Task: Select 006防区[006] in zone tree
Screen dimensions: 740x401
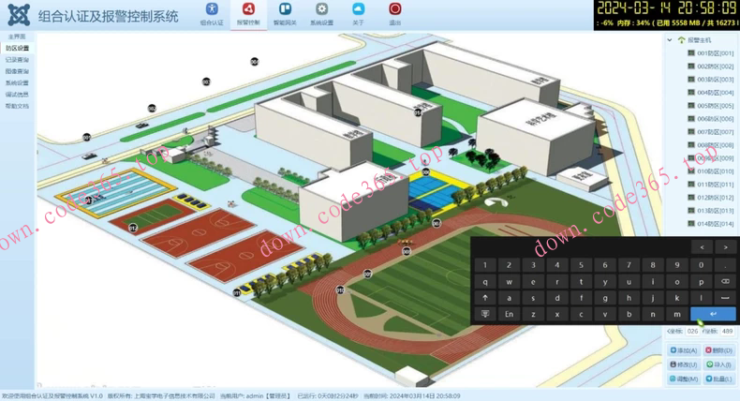Action: [715, 119]
